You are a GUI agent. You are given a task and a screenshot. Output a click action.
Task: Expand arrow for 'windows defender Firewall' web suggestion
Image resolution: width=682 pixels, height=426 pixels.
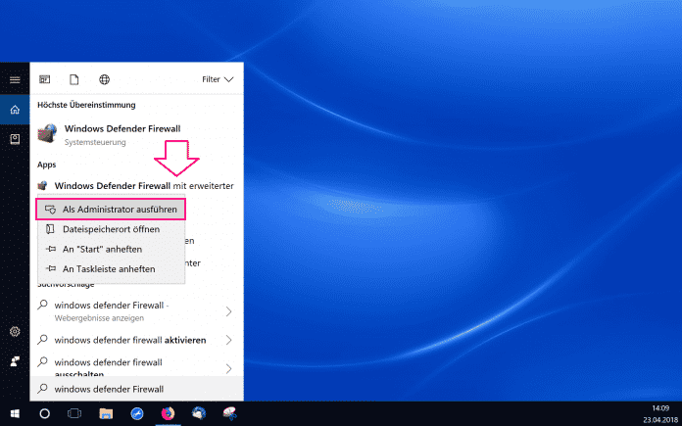tap(228, 311)
